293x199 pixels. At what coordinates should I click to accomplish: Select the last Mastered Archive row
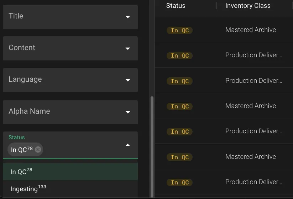coord(251,157)
